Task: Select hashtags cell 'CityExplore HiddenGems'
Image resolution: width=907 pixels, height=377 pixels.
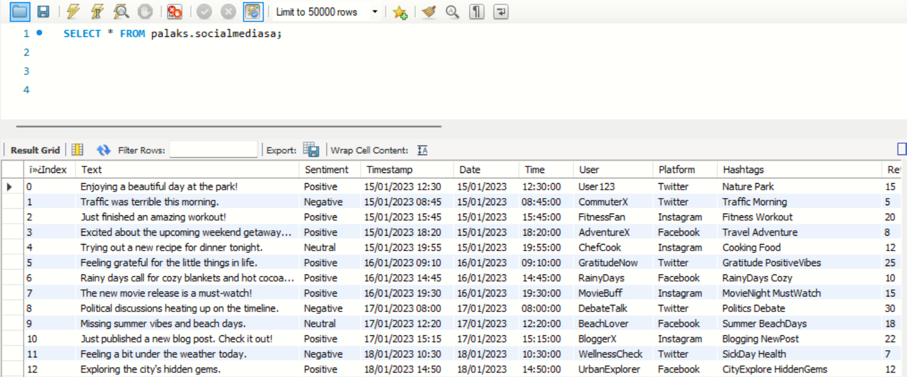Action: tap(800, 369)
